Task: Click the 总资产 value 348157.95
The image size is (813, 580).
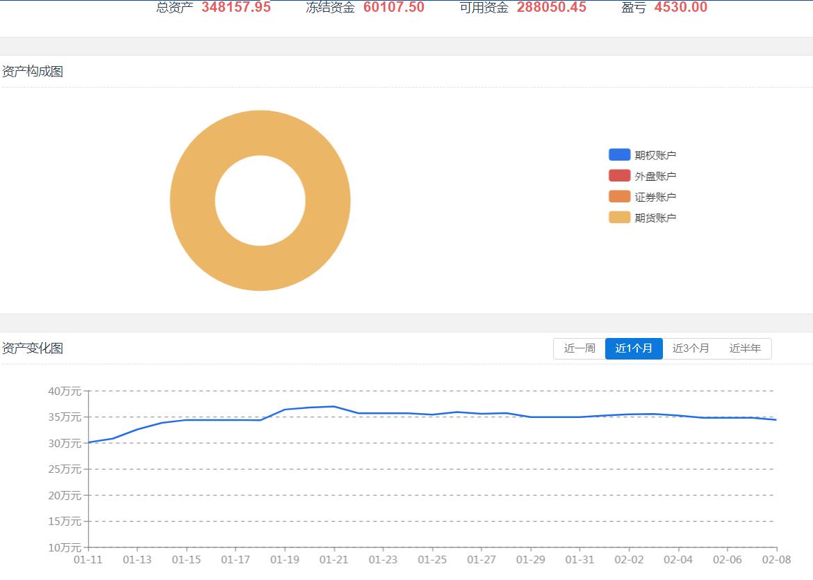Action: tap(236, 8)
